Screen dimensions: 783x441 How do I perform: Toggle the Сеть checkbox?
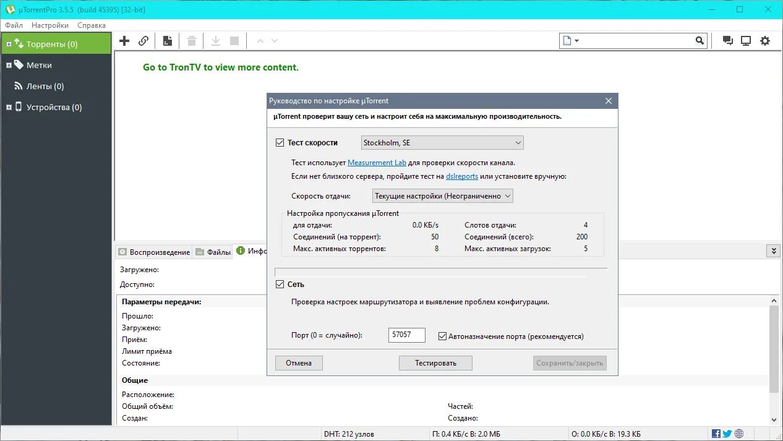pos(280,284)
